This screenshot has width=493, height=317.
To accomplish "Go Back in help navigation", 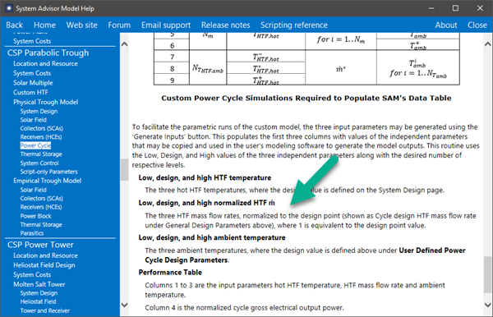I will (x=15, y=25).
